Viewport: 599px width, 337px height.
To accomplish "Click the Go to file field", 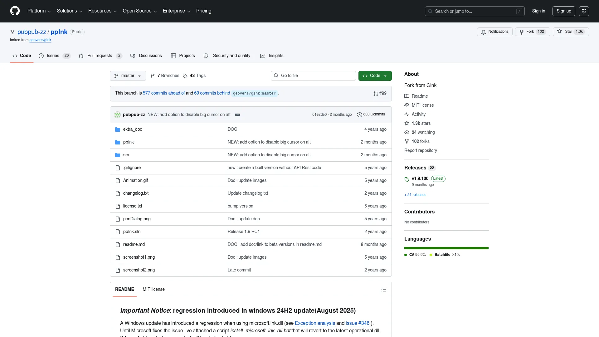I will pyautogui.click(x=313, y=76).
